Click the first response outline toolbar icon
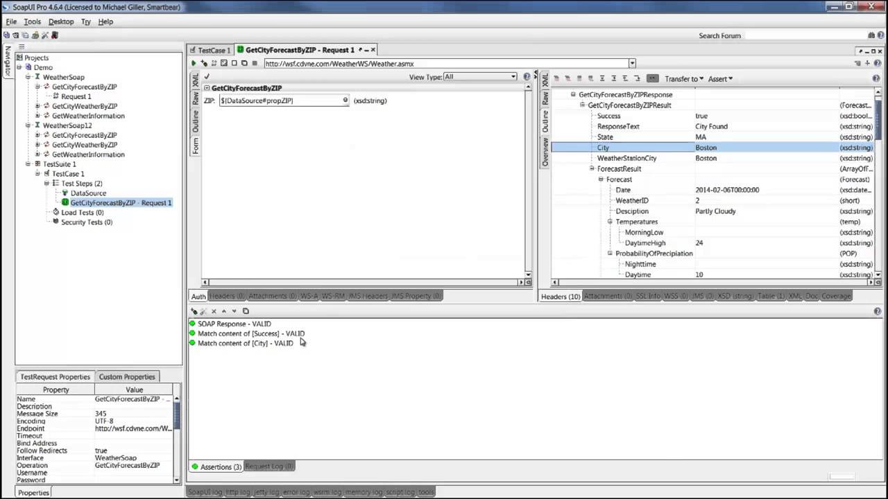888x499 pixels. pyautogui.click(x=556, y=78)
